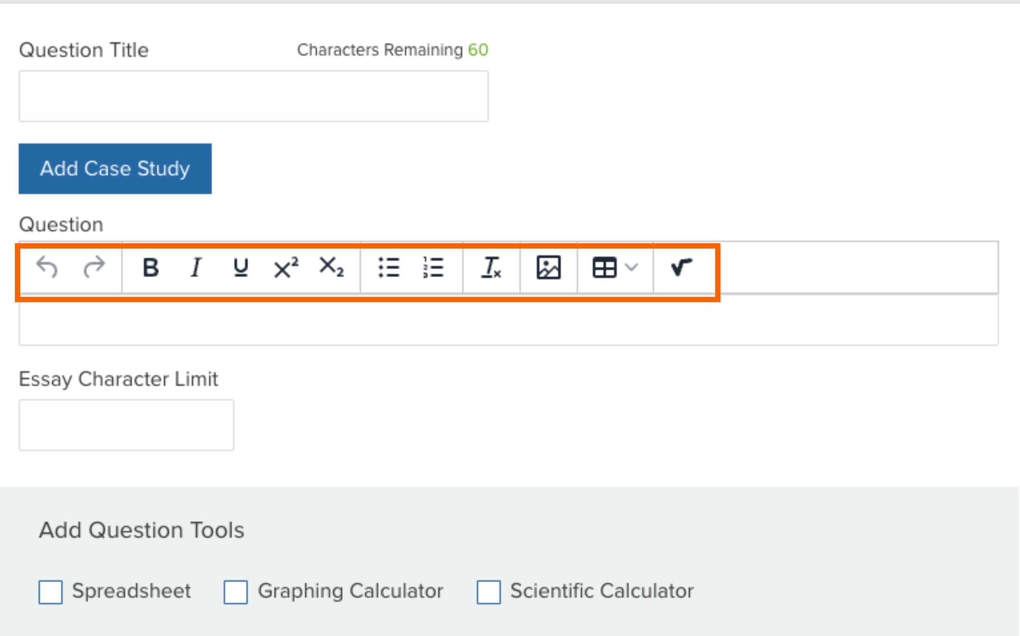Click the Redo arrow icon

(x=94, y=267)
